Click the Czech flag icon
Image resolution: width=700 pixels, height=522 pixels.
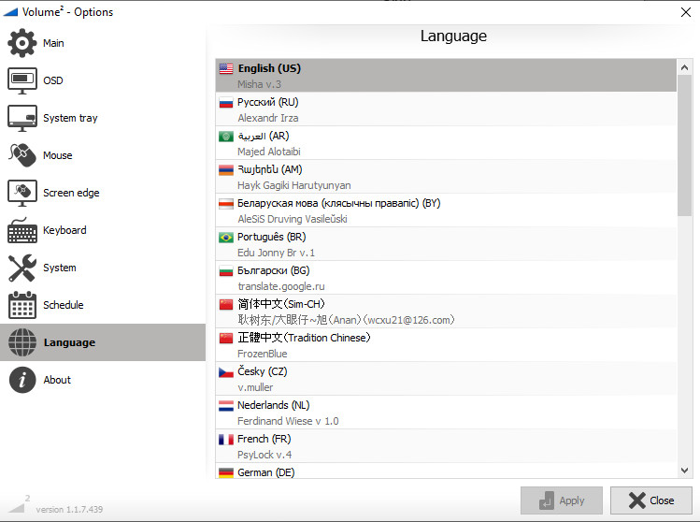[x=225, y=372]
